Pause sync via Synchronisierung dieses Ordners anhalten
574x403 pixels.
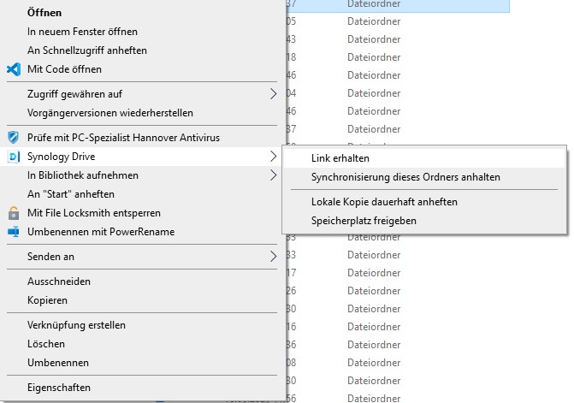tap(405, 177)
